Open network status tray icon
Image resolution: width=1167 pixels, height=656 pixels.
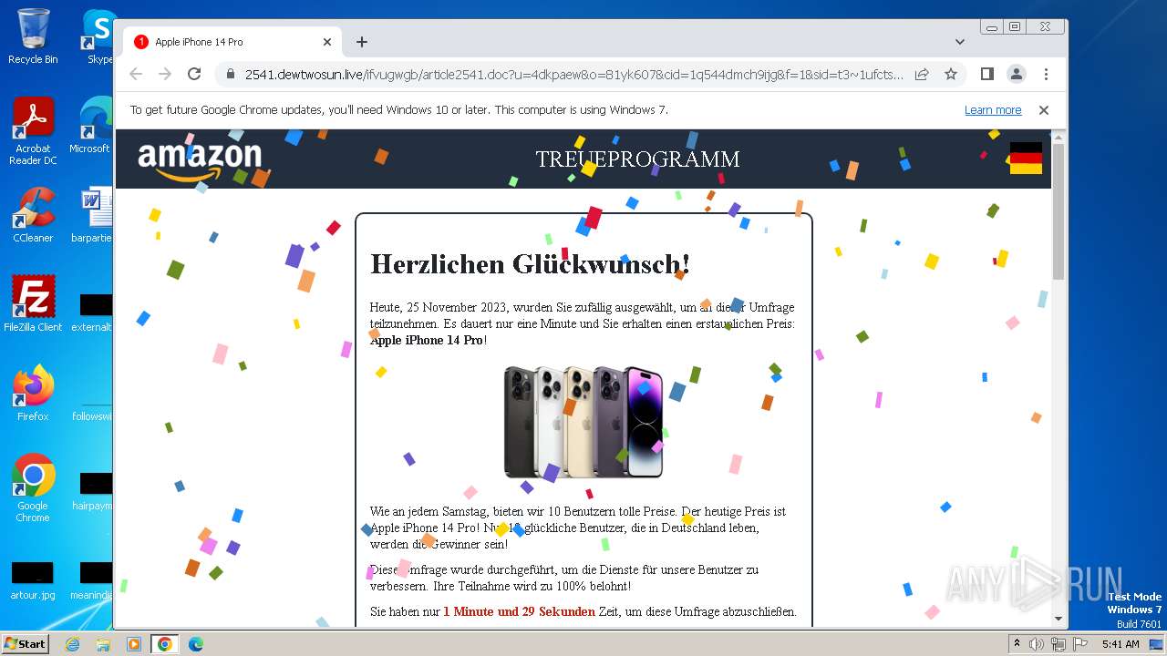(x=1059, y=644)
